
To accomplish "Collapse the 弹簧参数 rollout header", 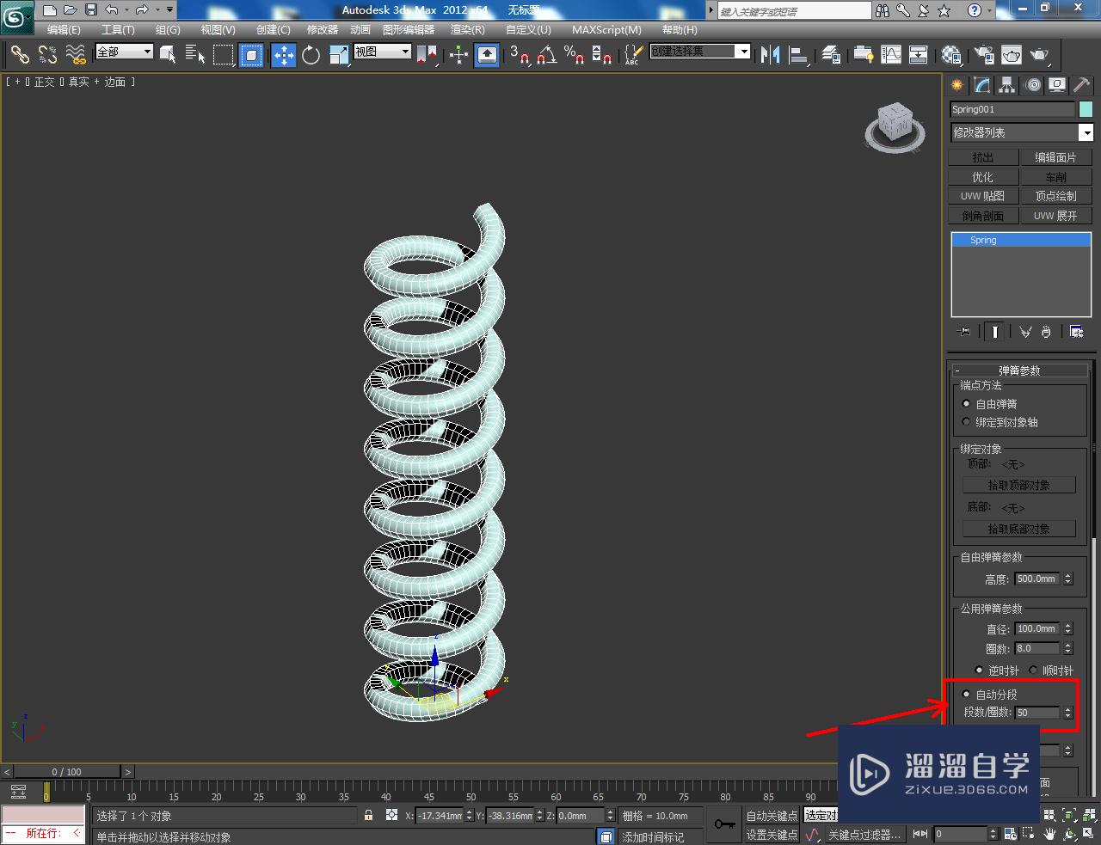I will [1019, 370].
